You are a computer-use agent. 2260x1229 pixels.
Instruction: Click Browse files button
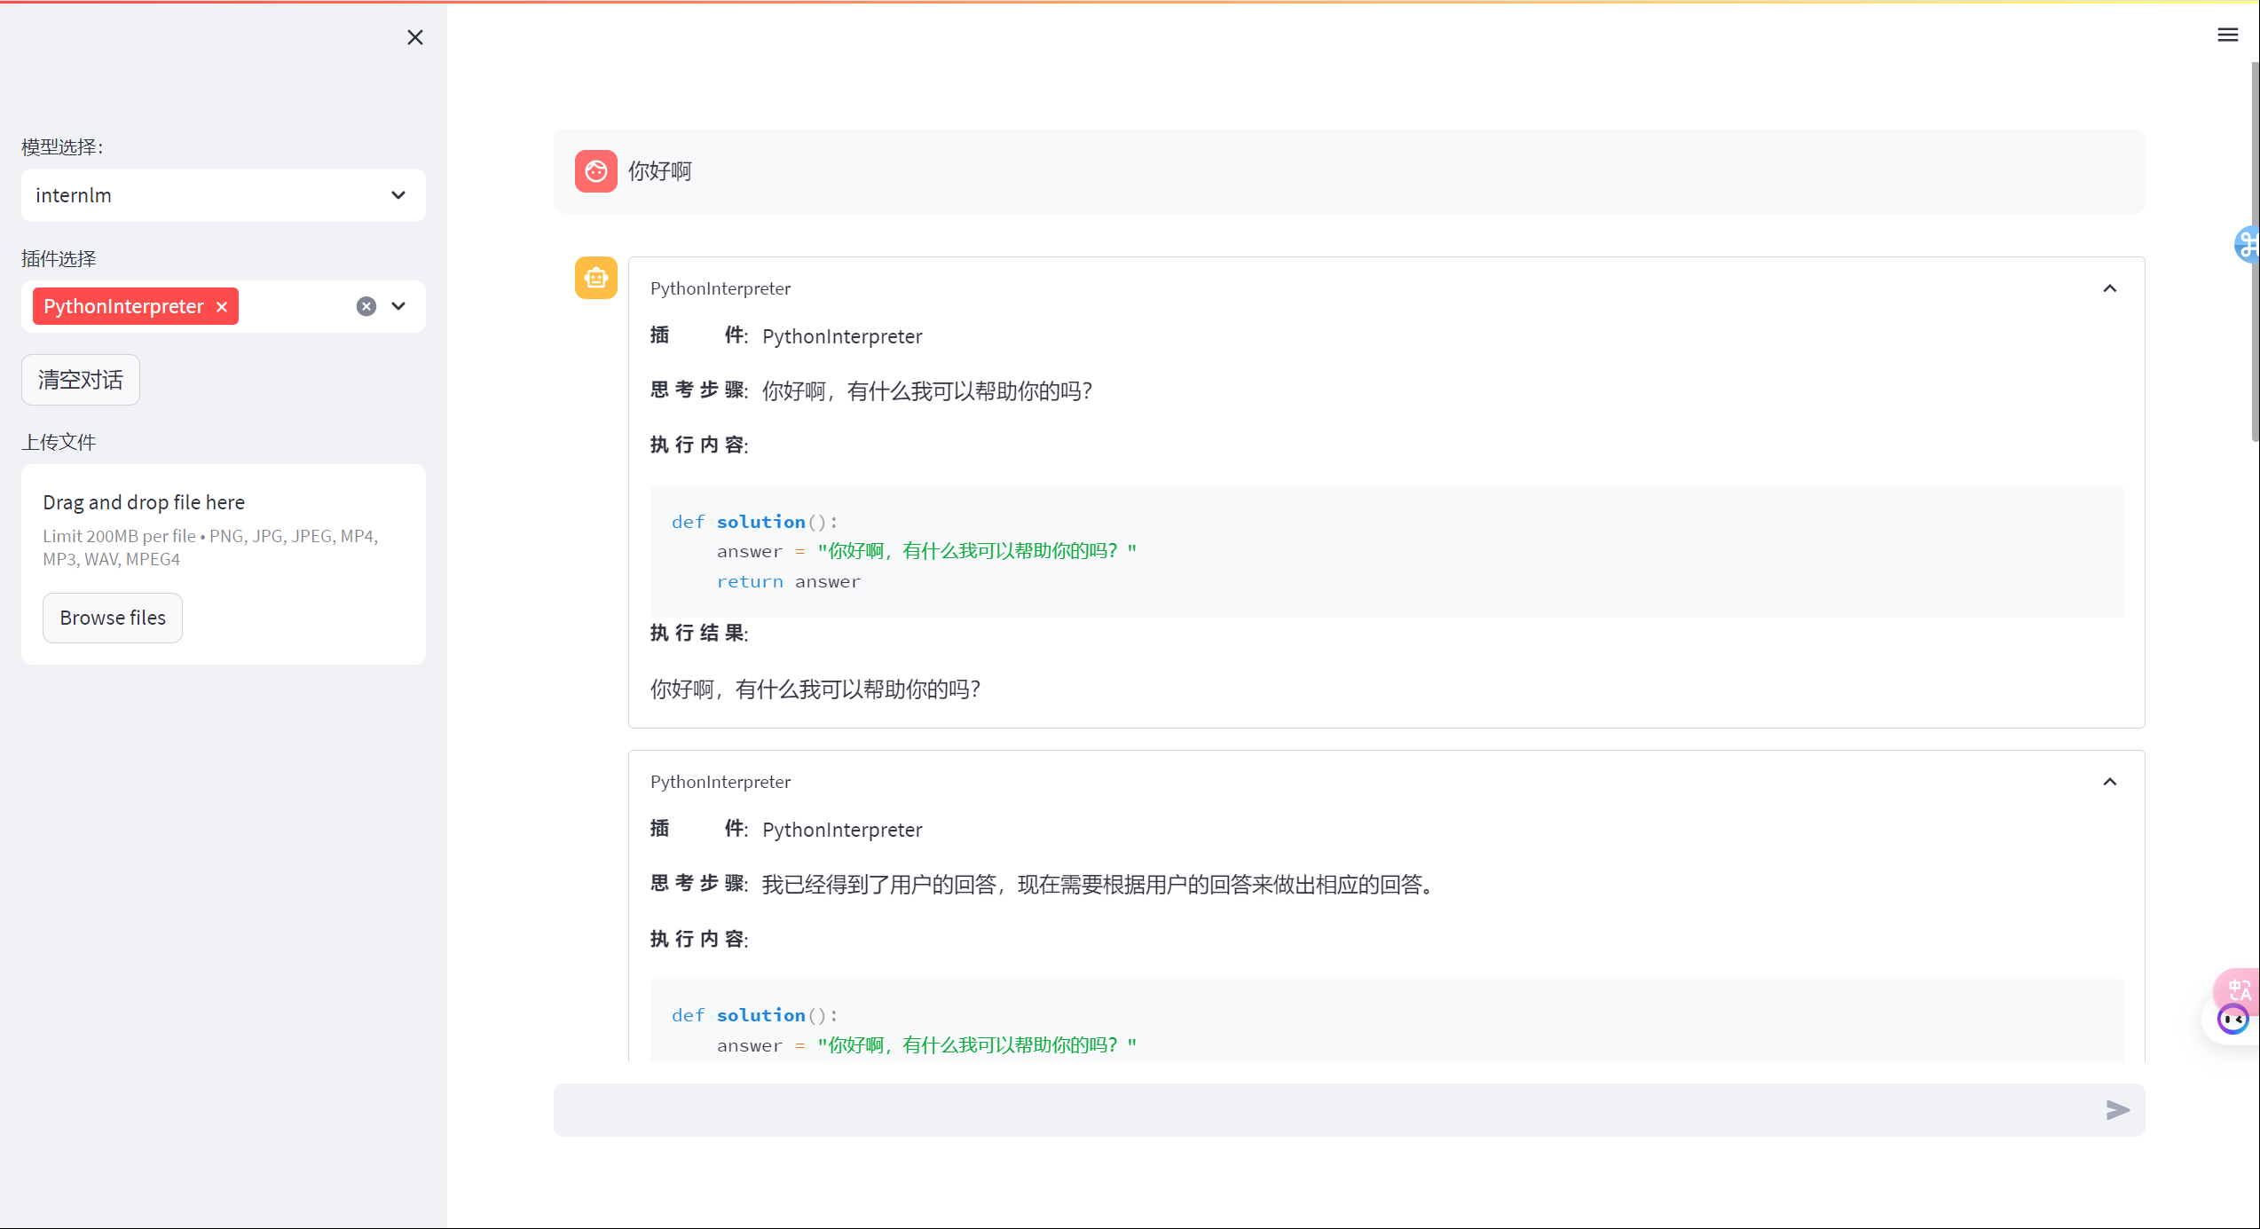click(x=113, y=618)
